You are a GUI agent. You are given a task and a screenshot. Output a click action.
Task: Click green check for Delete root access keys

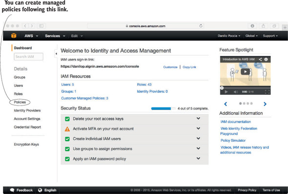pyautogui.click(x=67, y=119)
